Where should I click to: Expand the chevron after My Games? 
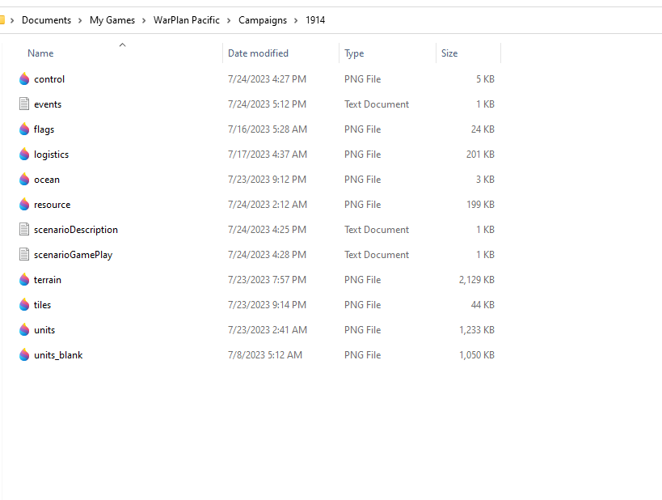coord(144,20)
